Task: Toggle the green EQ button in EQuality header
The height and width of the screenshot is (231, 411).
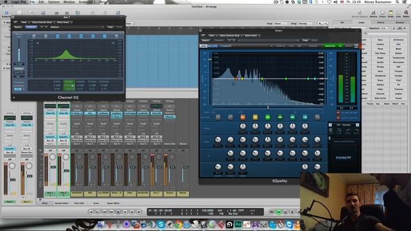Action: click(340, 46)
